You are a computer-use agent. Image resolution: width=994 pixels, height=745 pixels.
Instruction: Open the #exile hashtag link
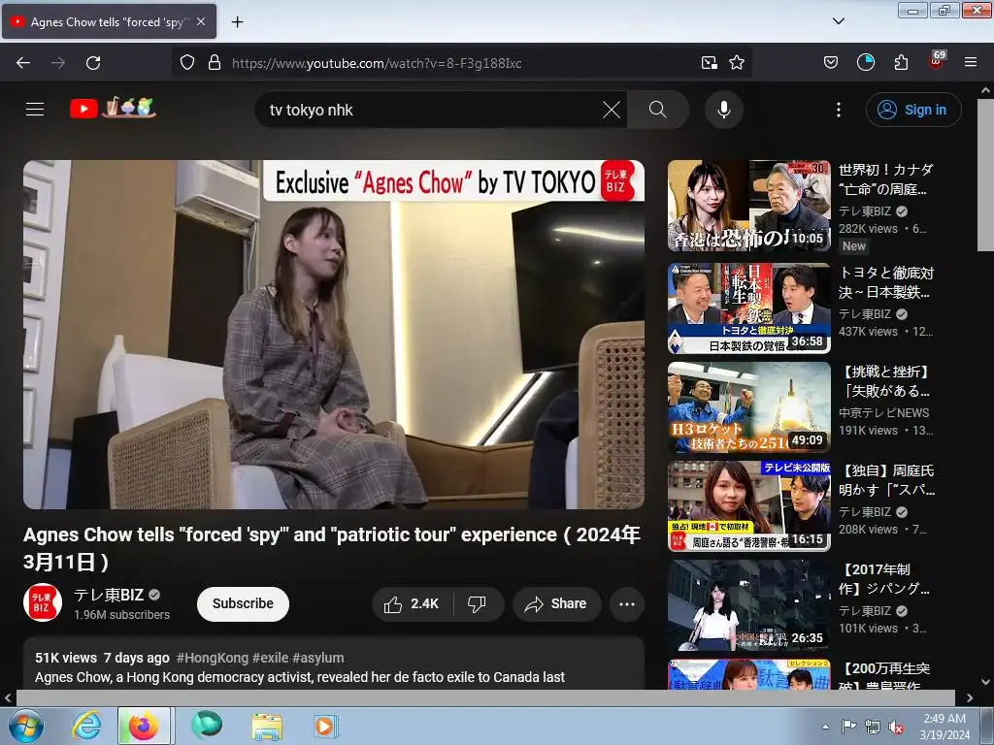pyautogui.click(x=271, y=658)
